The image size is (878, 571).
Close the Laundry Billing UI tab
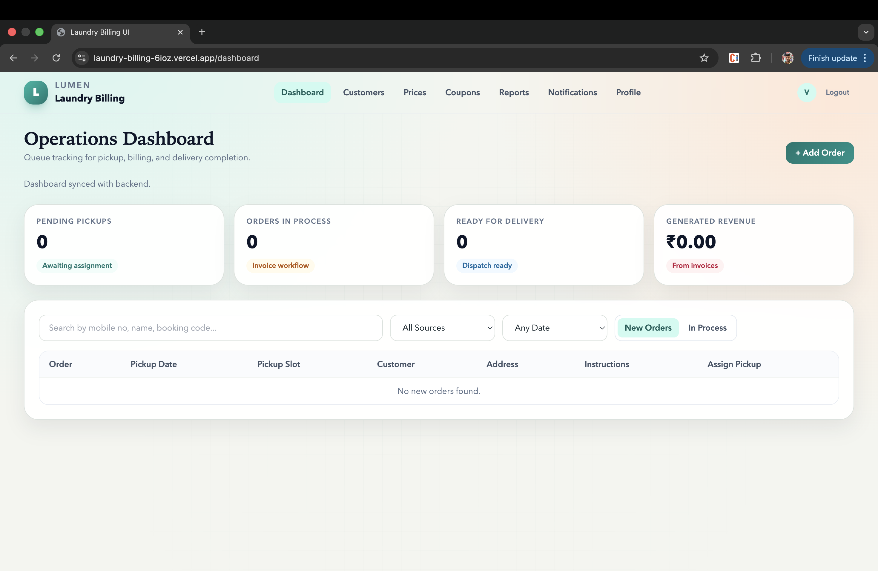point(180,32)
